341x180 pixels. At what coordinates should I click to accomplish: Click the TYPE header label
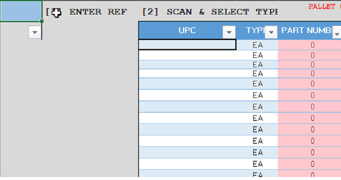[x=255, y=30]
